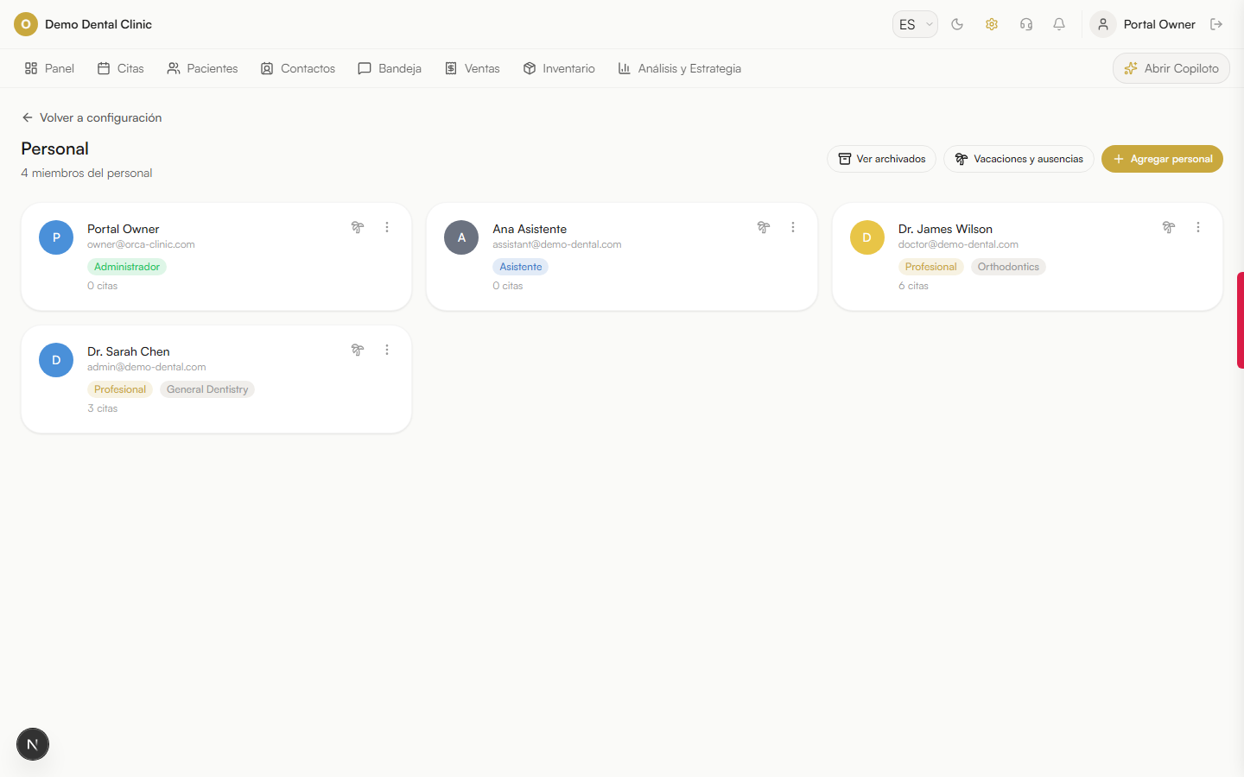Viewport: 1244px width, 777px height.
Task: Log out using the exit icon
Action: (1216, 24)
